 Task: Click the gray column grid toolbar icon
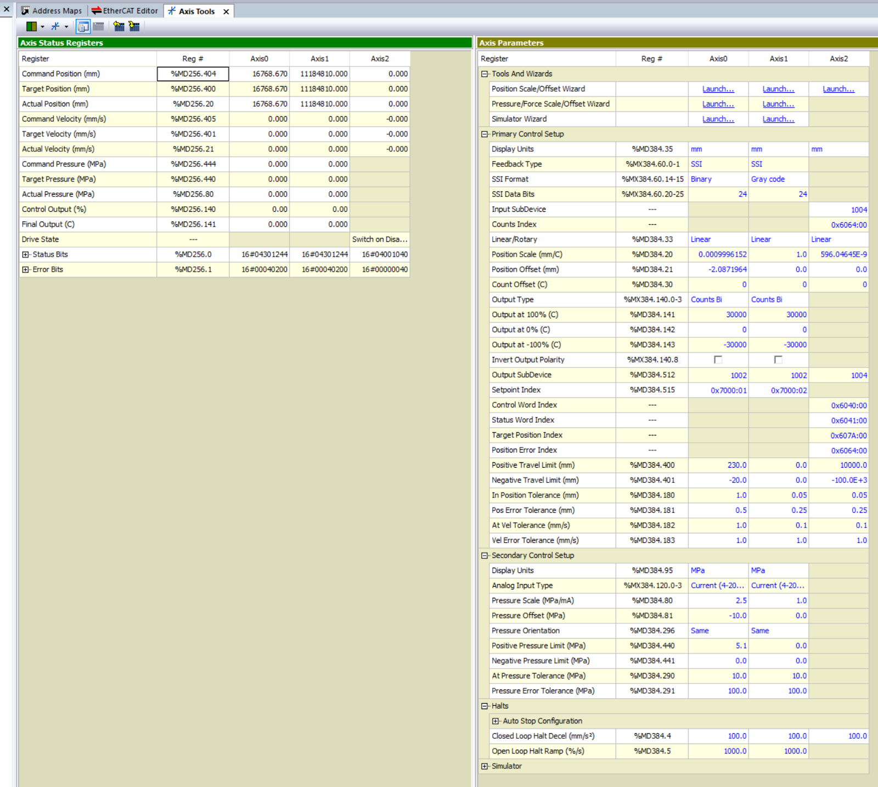(x=99, y=26)
